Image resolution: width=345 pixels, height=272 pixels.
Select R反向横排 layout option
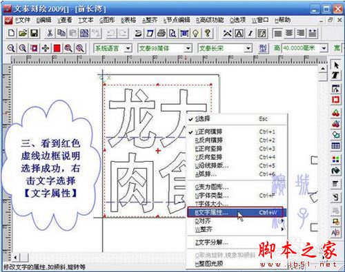coord(237,140)
